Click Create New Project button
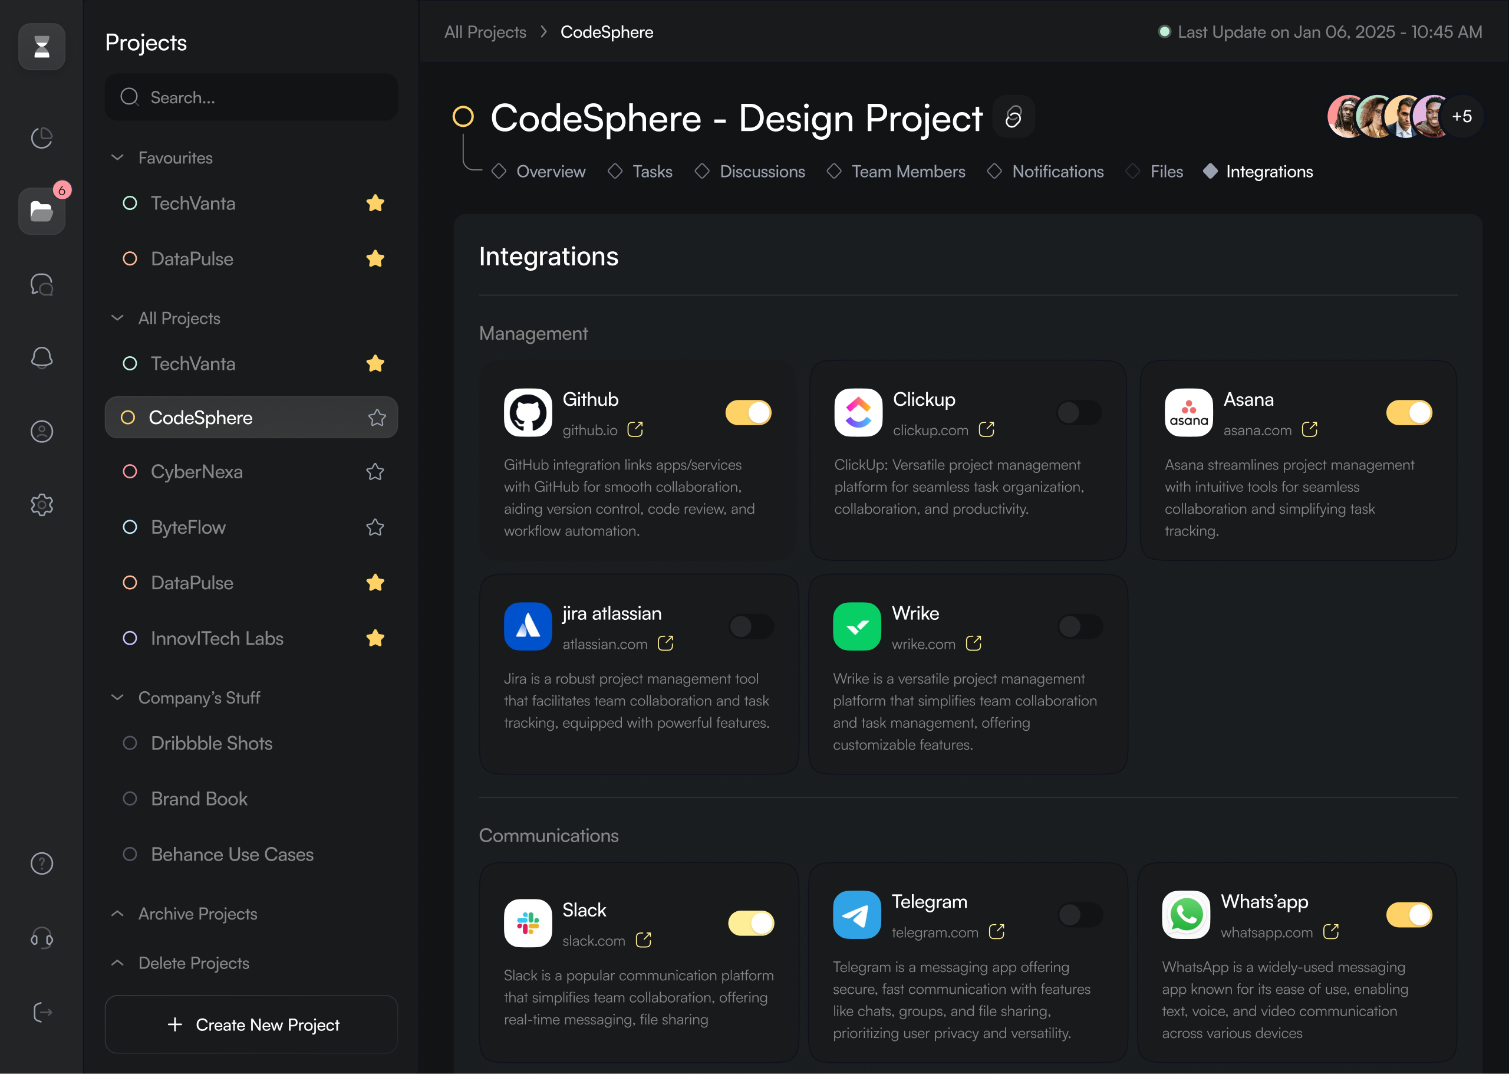Screen dimensions: 1509x1074 (x=251, y=1024)
